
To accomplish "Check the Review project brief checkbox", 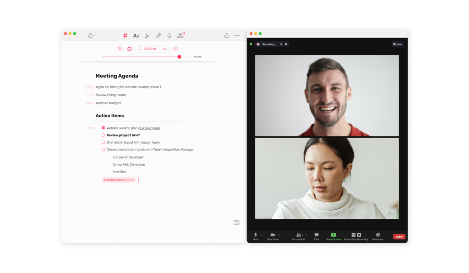I will (103, 135).
